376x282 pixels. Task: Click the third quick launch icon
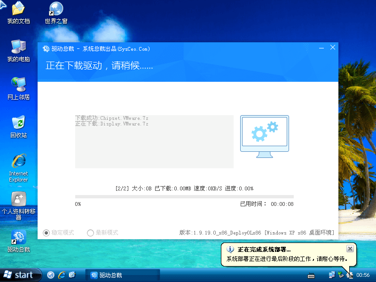tap(72, 275)
